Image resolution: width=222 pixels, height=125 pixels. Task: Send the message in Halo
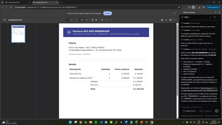[217, 111]
